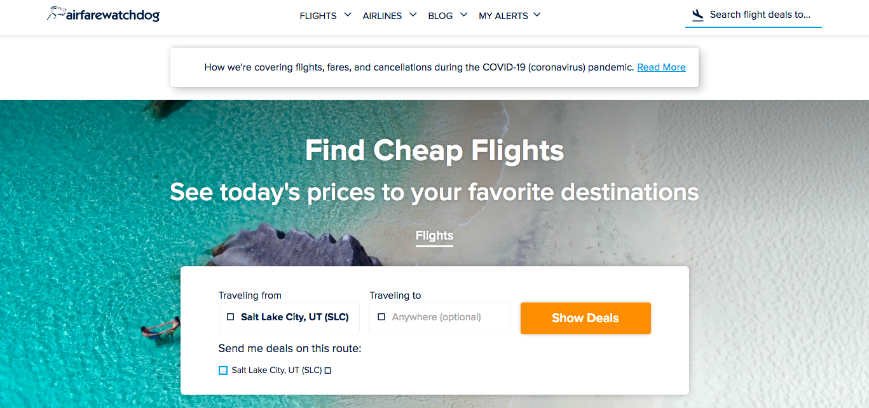The width and height of the screenshot is (869, 408).
Task: Open the AIRLINES menu
Action: point(381,15)
